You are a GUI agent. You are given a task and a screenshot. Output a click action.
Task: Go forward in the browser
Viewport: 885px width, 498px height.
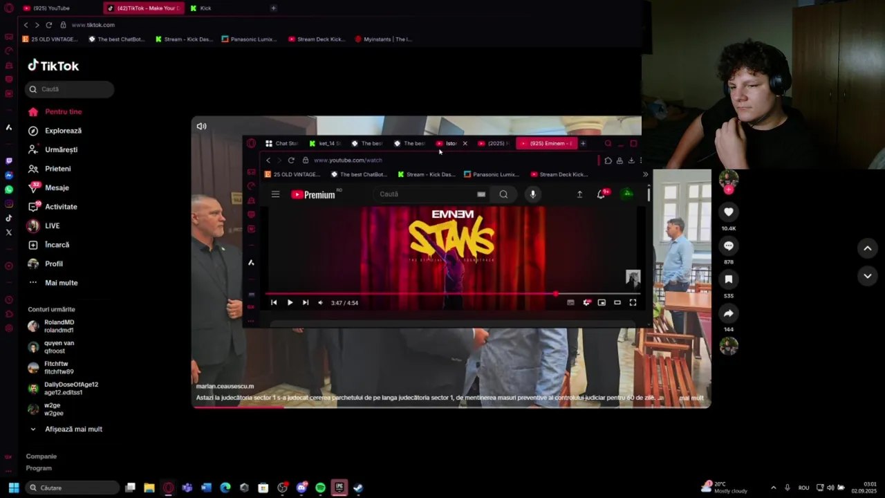coord(37,25)
